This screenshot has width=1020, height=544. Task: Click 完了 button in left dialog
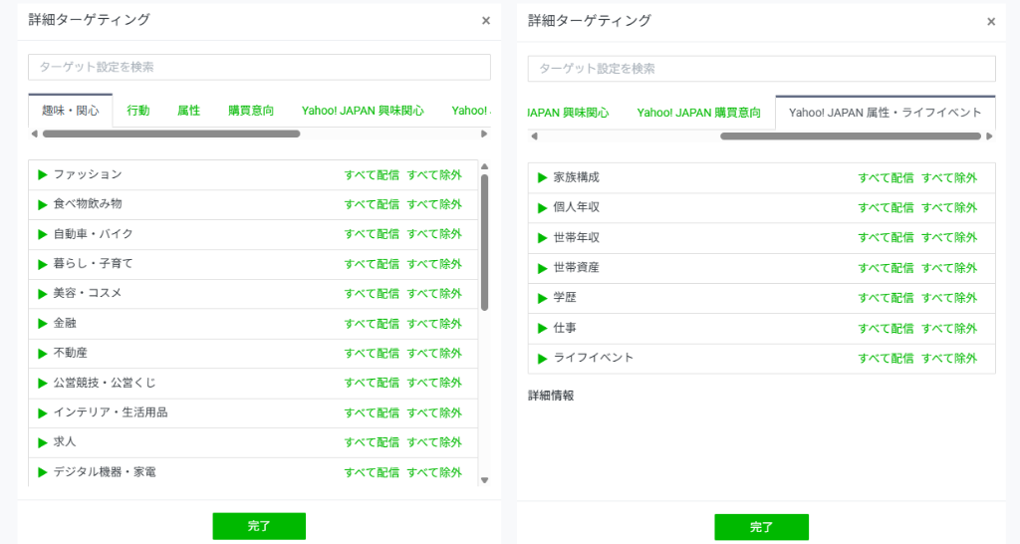click(x=259, y=526)
